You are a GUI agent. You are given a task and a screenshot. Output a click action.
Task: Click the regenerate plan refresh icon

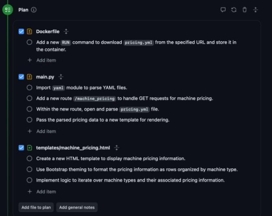point(234,10)
